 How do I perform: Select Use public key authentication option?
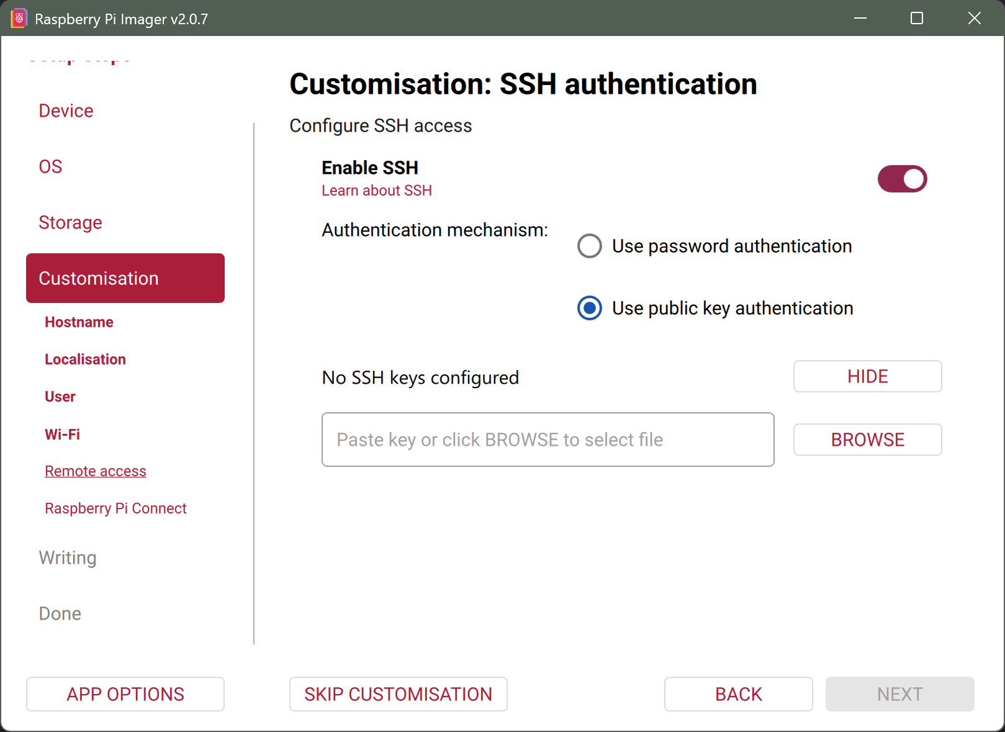(x=590, y=308)
